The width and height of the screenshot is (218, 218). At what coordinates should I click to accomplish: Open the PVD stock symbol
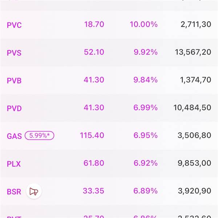pos(14,108)
